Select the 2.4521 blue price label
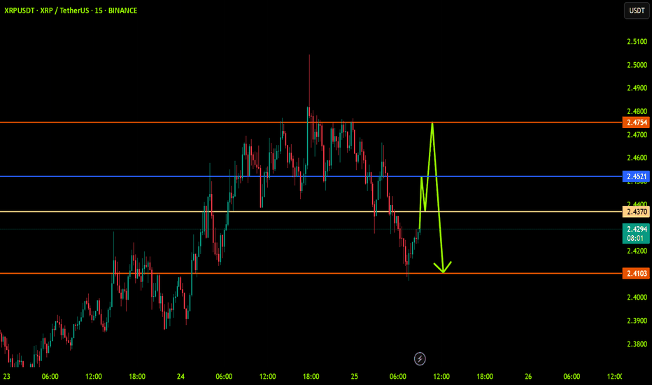The width and height of the screenshot is (652, 385). (x=636, y=176)
